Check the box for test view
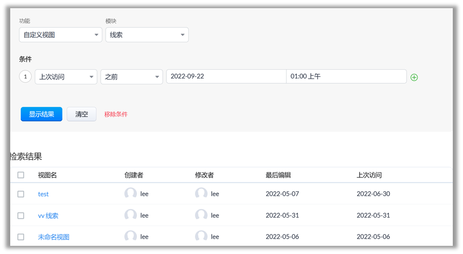The image size is (463, 254). click(x=21, y=194)
